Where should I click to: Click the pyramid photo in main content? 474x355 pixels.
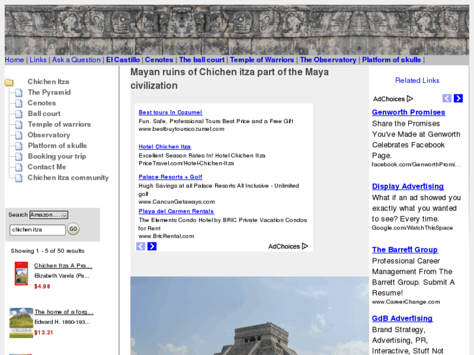tap(250, 316)
